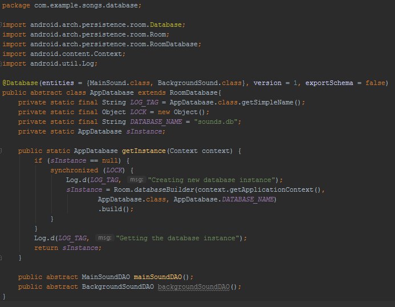395x307 pixels.
Task: Click the com.example.songs.database package name
Action: 86,6
